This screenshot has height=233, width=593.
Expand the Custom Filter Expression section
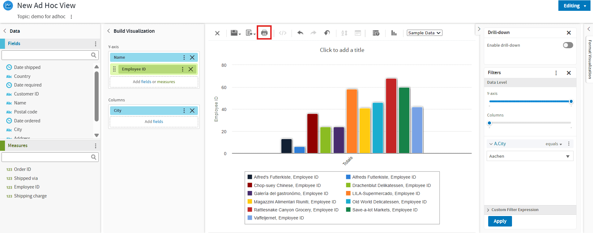pos(515,210)
